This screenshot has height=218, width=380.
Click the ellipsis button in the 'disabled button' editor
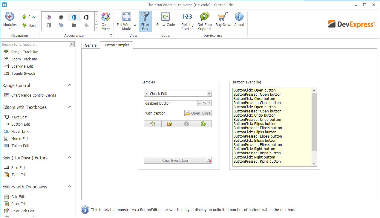[200, 103]
